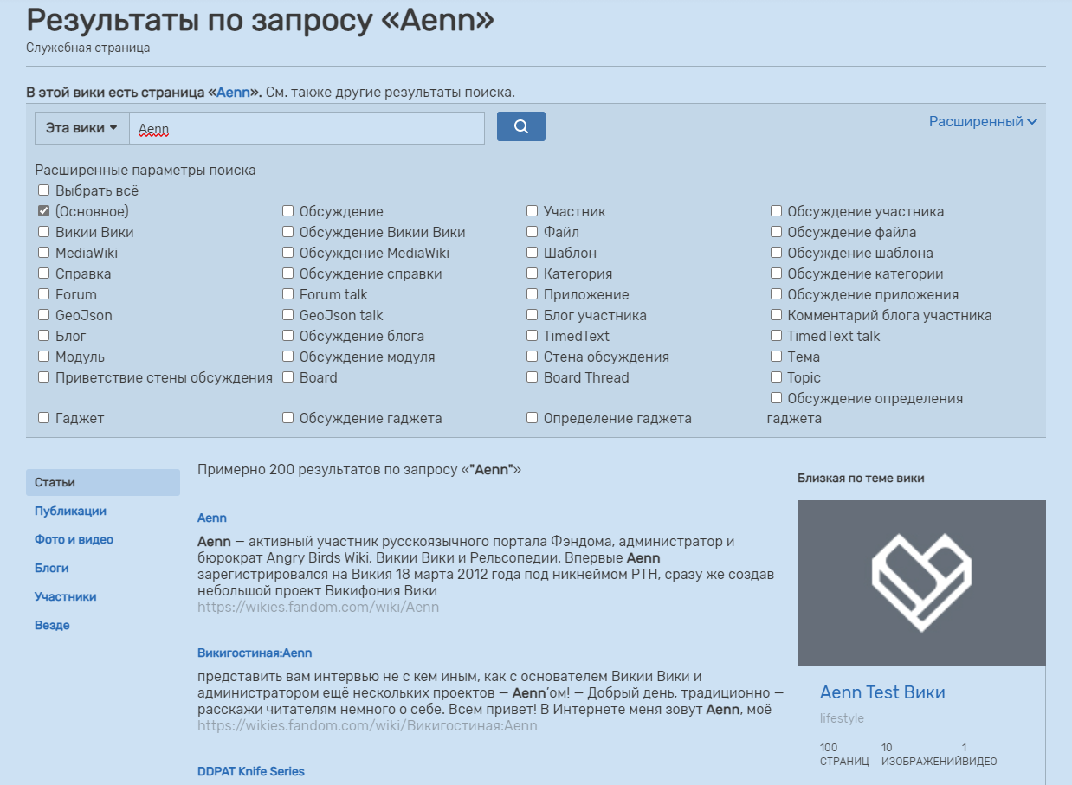Open the «Aenn Test Вики» wiki link
The image size is (1072, 785).
882,692
